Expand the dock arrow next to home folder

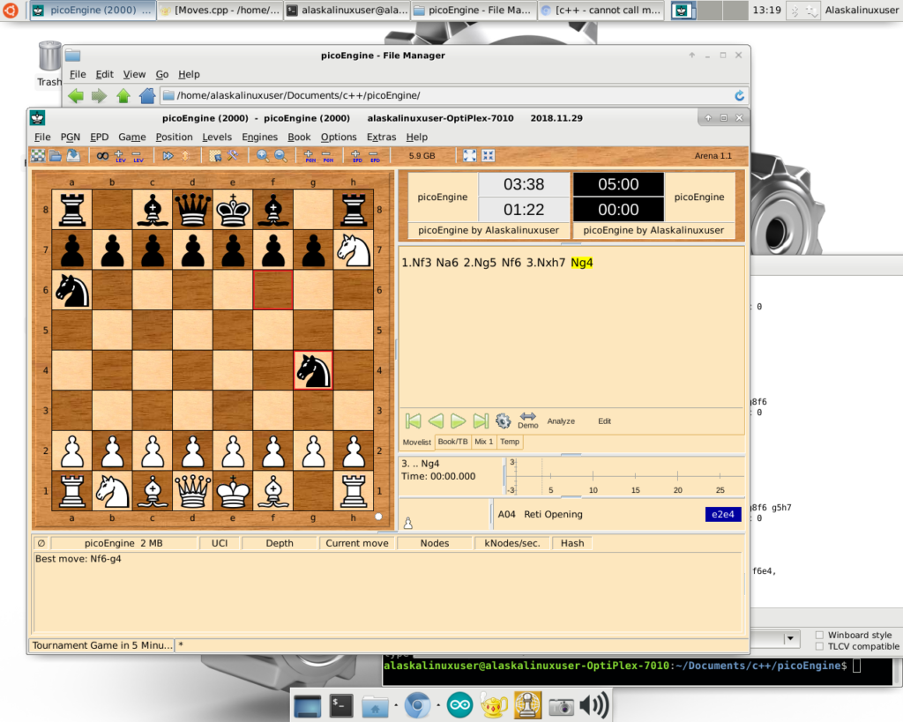(x=395, y=705)
